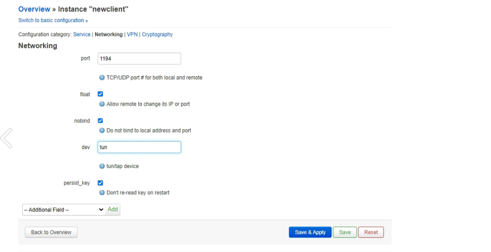Viewport: 491px width, 252px height.
Task: Focus the port input field
Action: pos(139,58)
